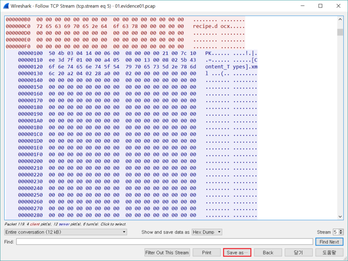The width and height of the screenshot is (348, 261).
Task: Select the hex row at offset 00000170
Action: tap(138, 100)
